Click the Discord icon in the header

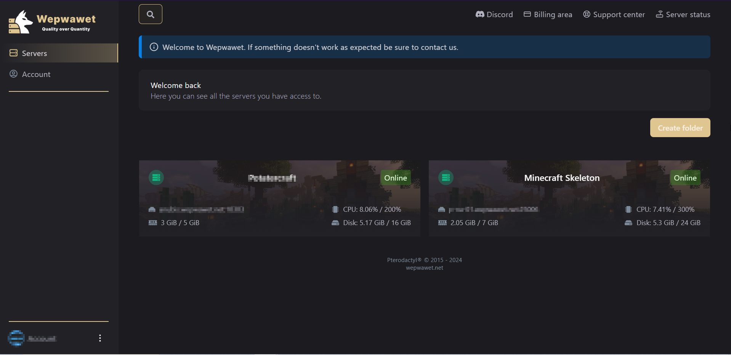click(x=480, y=14)
